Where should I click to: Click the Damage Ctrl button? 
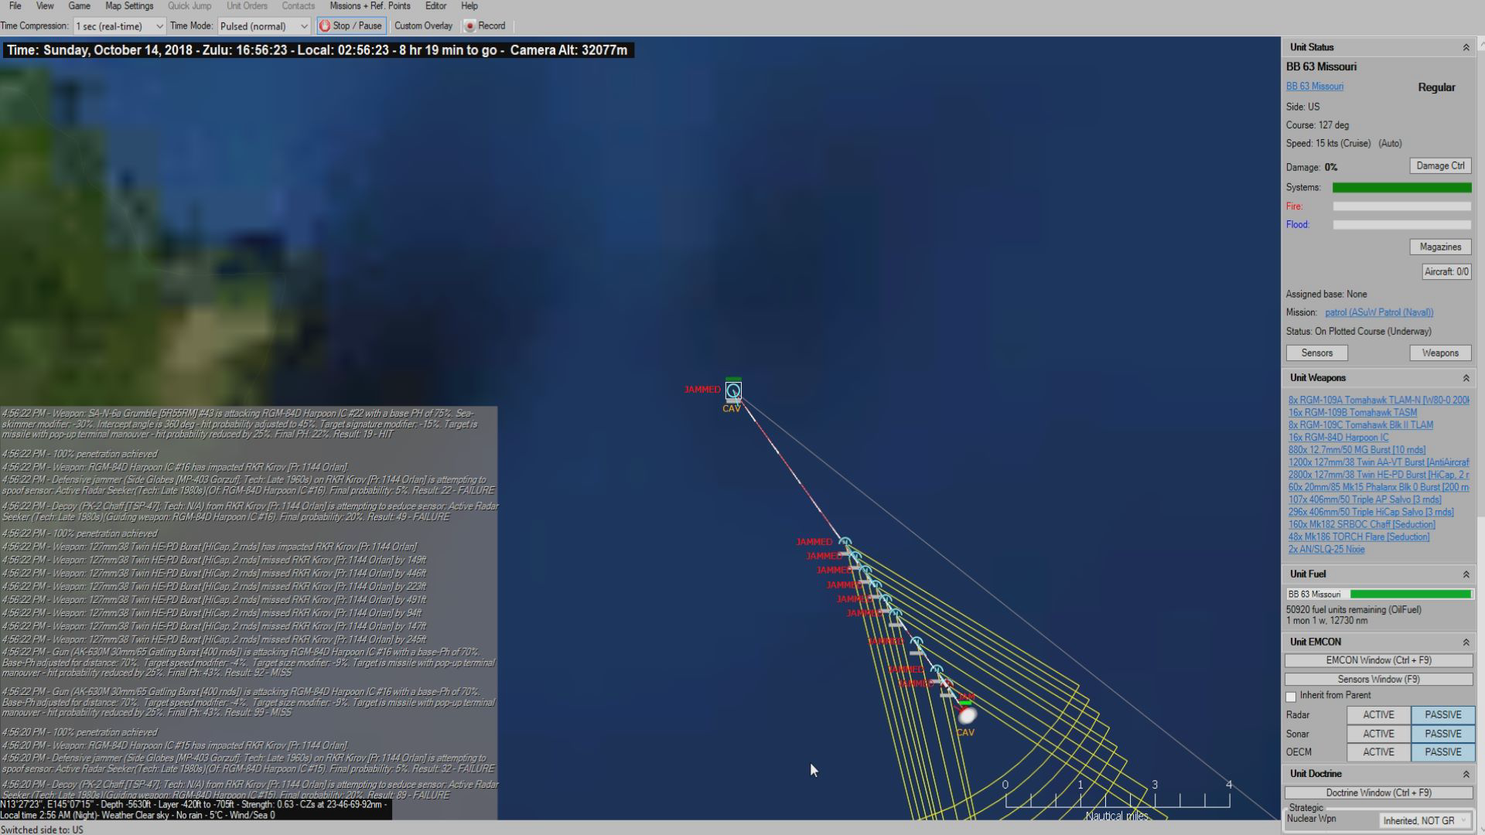click(1439, 165)
